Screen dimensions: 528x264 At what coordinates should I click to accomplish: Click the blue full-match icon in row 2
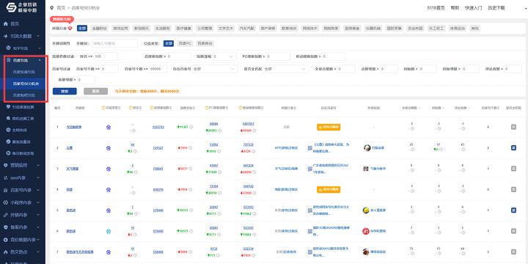pyautogui.click(x=513, y=148)
